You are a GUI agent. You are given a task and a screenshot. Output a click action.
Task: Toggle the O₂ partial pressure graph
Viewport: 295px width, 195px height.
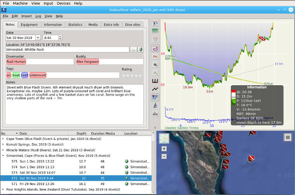pyautogui.click(x=155, y=73)
